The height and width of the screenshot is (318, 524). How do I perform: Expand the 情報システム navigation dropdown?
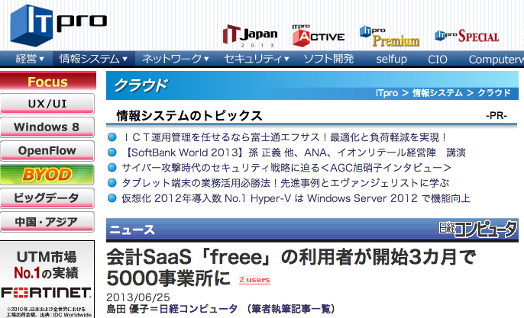coord(93,59)
